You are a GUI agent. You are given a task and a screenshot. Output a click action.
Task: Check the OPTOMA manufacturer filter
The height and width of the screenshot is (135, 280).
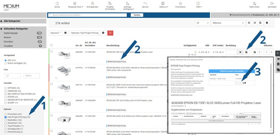(6, 88)
